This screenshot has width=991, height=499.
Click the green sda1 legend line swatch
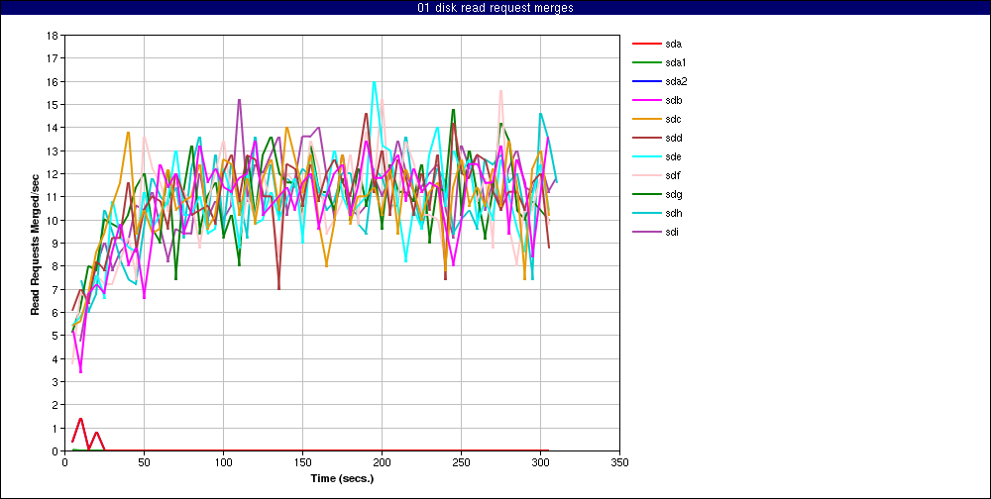646,63
